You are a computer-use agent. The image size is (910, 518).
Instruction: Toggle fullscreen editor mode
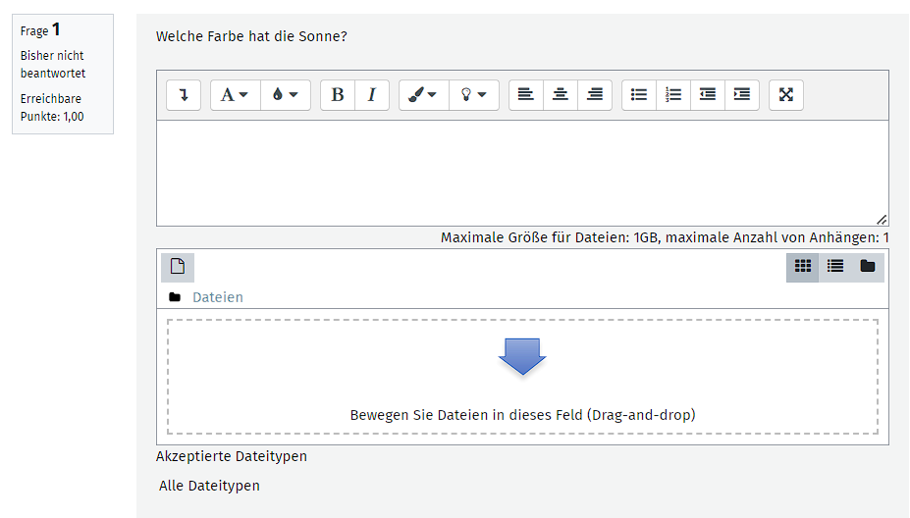coord(785,95)
